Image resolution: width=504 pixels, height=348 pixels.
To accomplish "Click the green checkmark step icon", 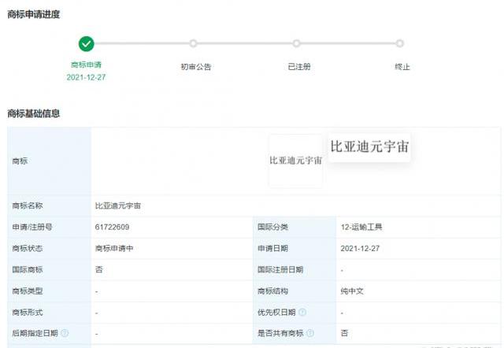I will pyautogui.click(x=86, y=44).
